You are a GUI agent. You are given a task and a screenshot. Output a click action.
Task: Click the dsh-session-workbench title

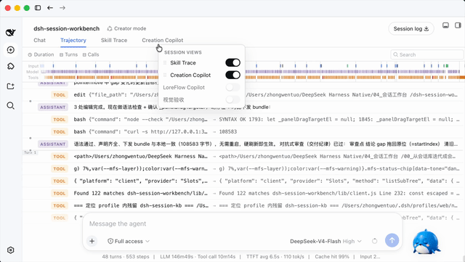point(66,28)
